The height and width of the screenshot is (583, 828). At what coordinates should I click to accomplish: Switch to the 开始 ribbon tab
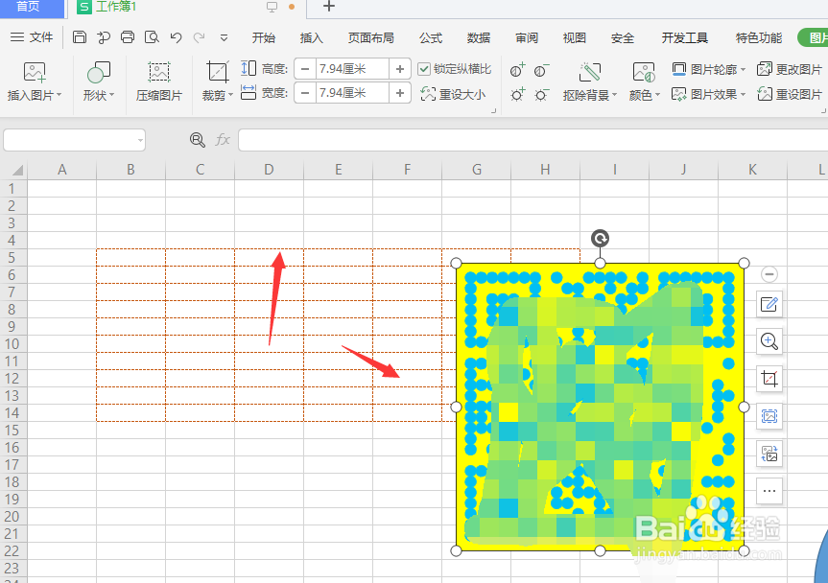point(264,37)
